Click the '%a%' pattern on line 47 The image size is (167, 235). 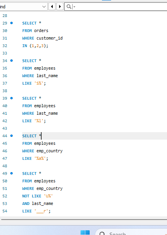40,158
